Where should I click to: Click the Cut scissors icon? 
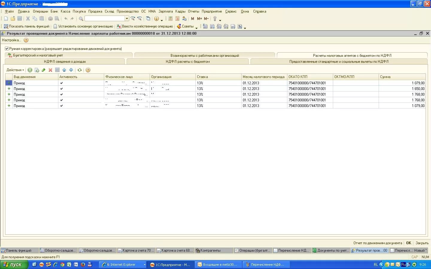click(28, 19)
